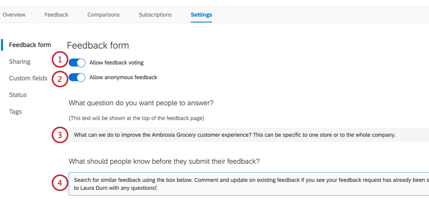Switch to the Feedback tab
The height and width of the screenshot is (214, 429).
click(x=56, y=15)
